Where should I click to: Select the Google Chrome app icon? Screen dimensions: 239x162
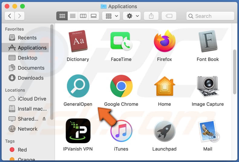point(121,86)
